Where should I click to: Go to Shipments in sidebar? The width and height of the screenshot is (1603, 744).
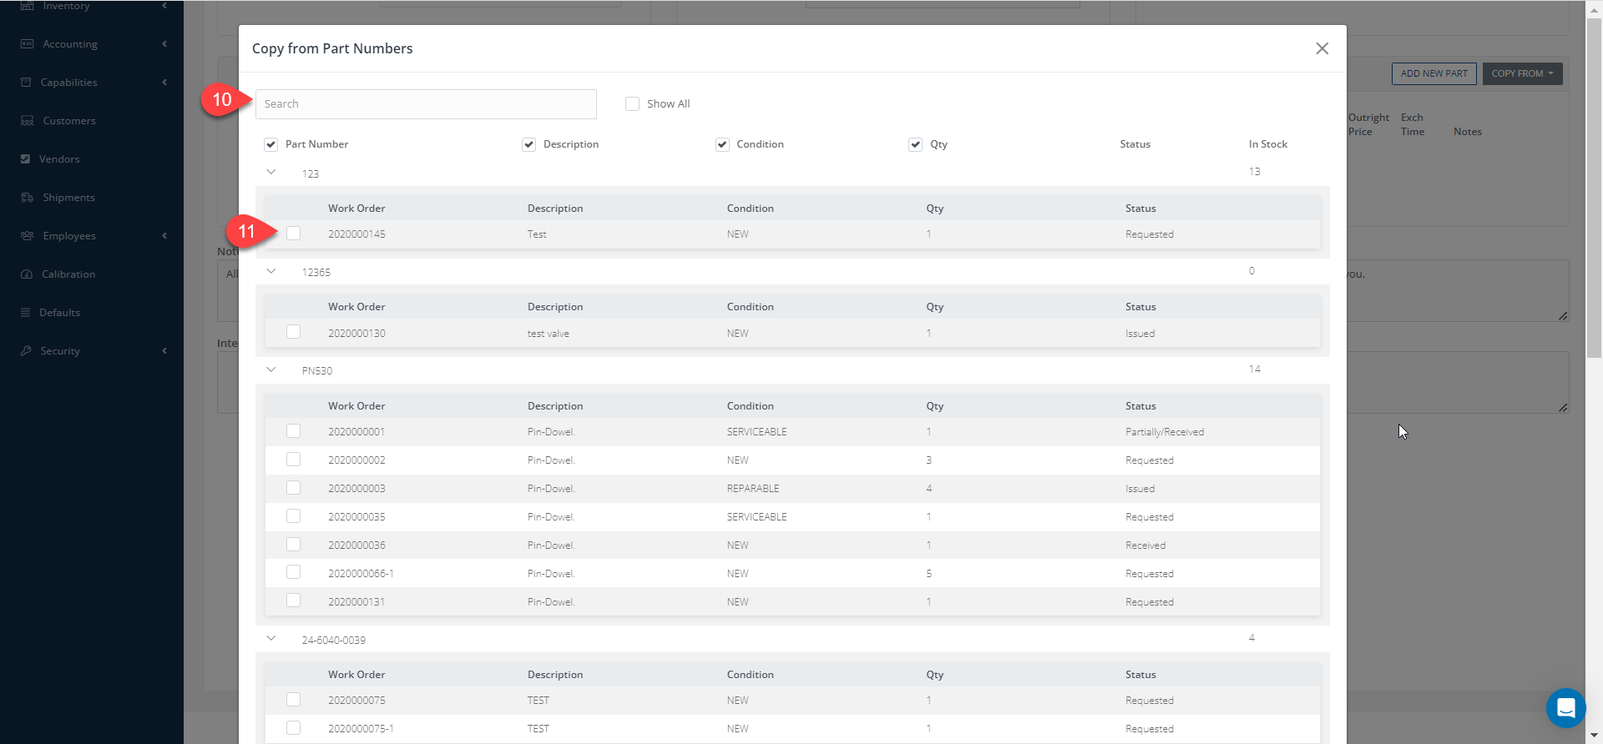[x=68, y=198]
